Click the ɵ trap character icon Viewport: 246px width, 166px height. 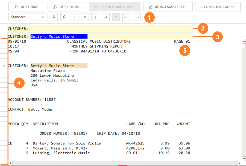[x=106, y=17]
